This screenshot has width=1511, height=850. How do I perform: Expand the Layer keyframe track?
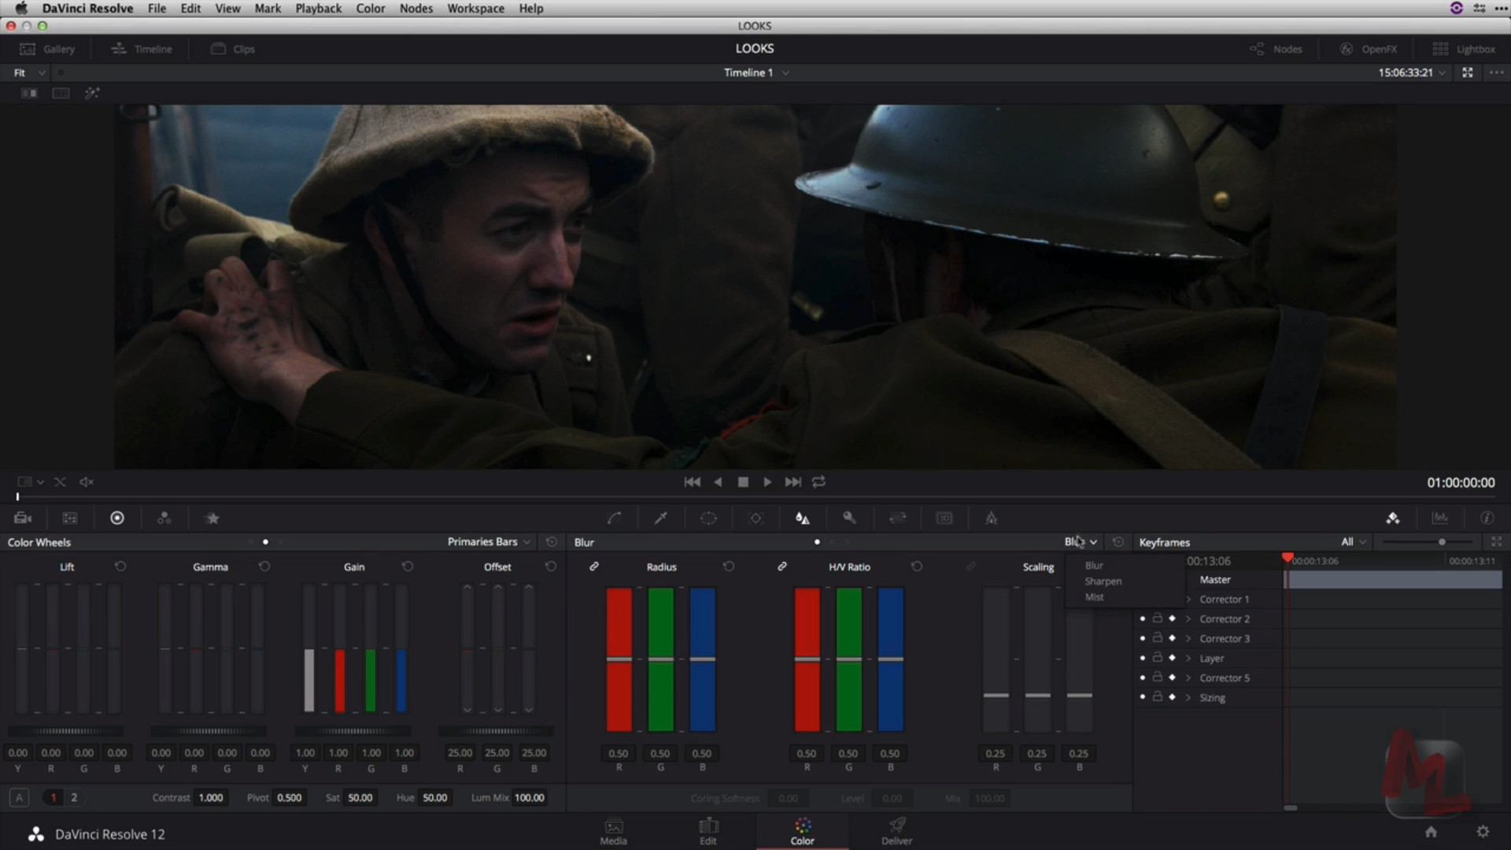[x=1188, y=659]
